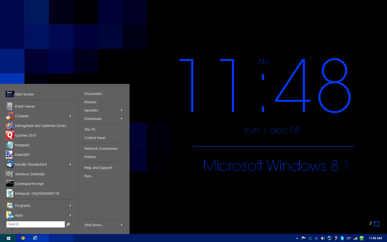Show hidden tray icons with arrow

(x=297, y=238)
